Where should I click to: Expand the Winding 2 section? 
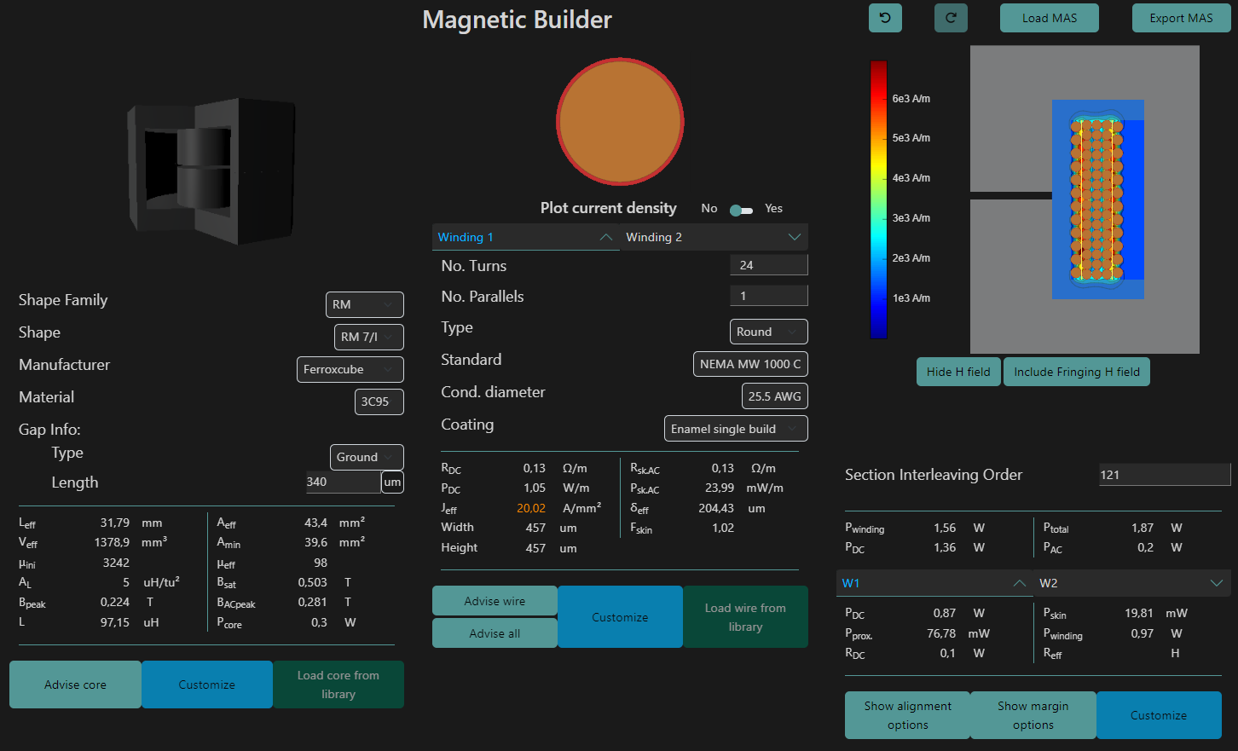[714, 237]
